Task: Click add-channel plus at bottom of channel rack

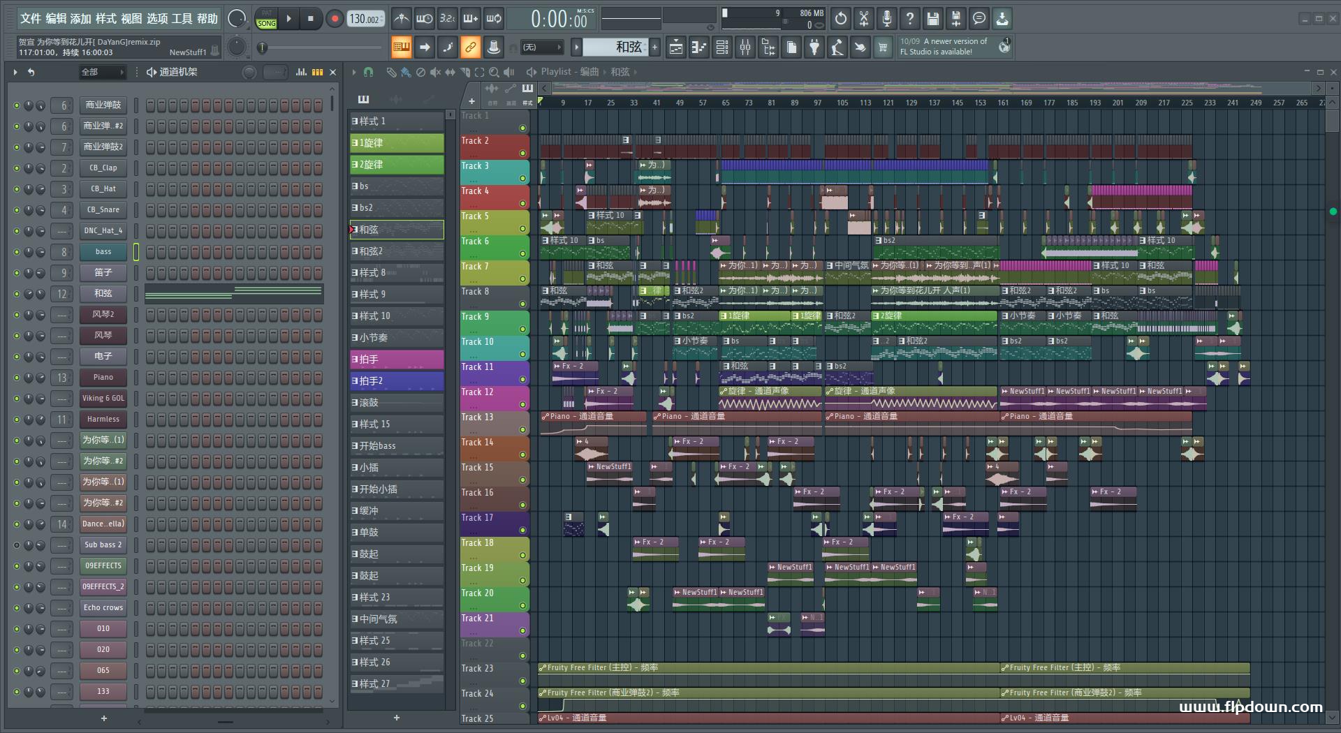Action: coord(104,718)
